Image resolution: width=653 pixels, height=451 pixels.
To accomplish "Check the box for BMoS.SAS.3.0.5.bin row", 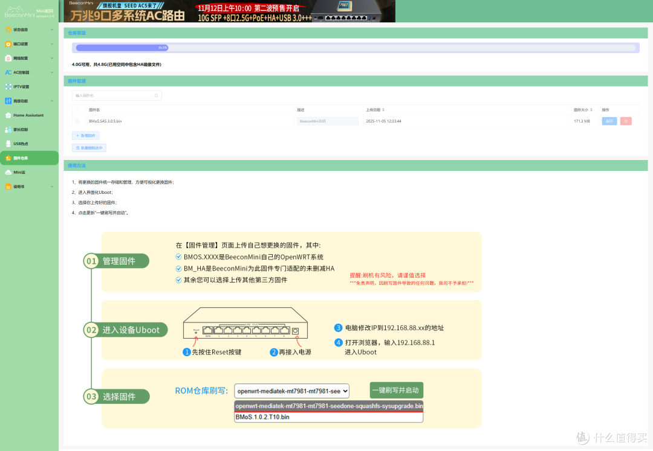I will [x=77, y=121].
